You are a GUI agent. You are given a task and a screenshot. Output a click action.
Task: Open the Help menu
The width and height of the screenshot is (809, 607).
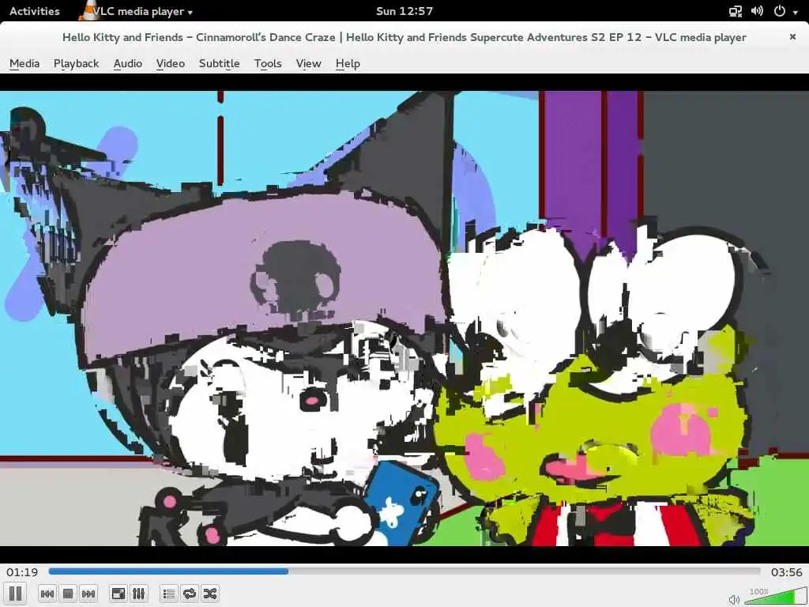[348, 63]
